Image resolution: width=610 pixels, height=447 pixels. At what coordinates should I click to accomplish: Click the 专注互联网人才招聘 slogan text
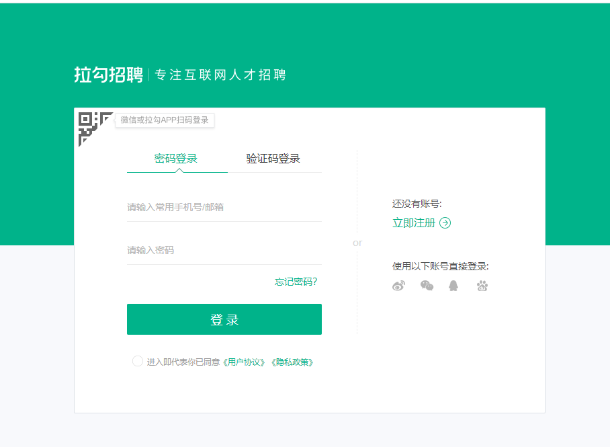point(220,75)
